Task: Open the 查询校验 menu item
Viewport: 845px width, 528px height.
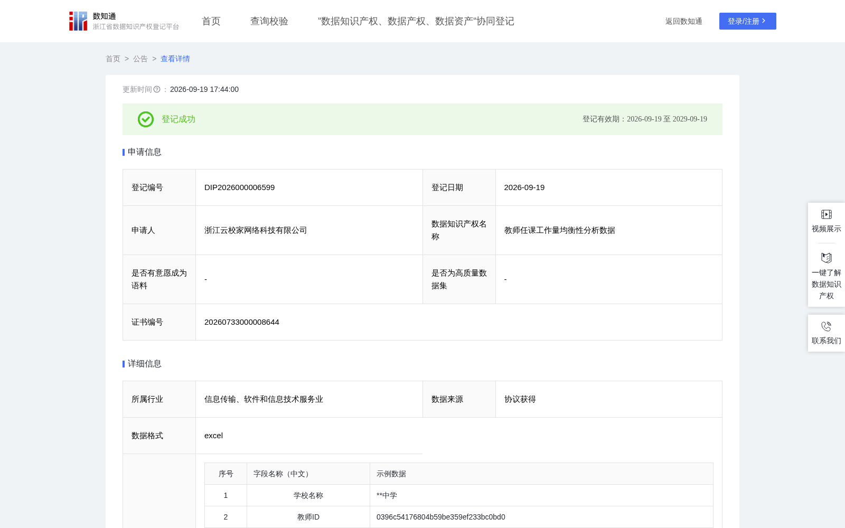Action: (x=269, y=21)
